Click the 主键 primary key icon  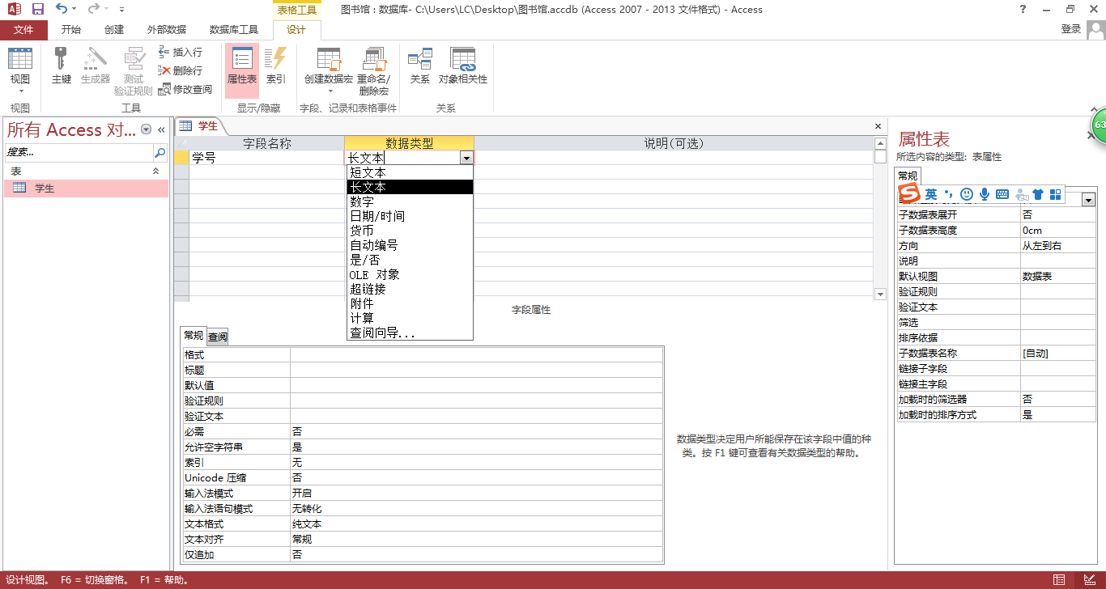[x=62, y=59]
